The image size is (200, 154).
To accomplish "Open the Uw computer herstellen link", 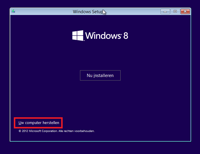I will 39,123.
